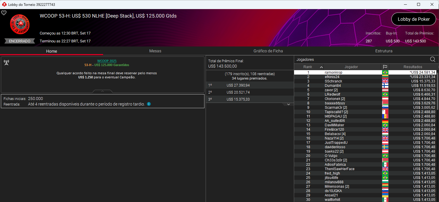Click the Rank column header

click(x=308, y=67)
